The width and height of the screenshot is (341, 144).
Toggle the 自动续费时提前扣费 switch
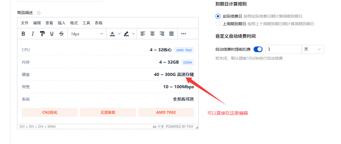[x=258, y=49]
